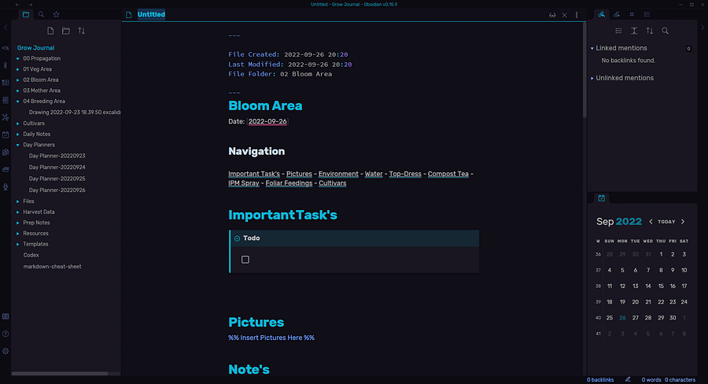708x384 pixels.
Task: Select September 26 in the calendar
Action: (622, 318)
